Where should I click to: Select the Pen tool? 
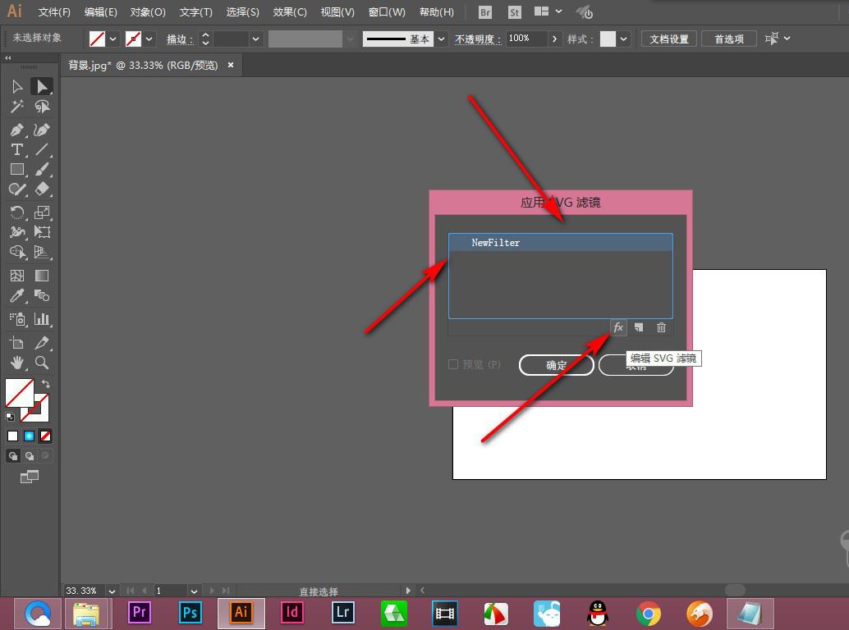pyautogui.click(x=16, y=130)
